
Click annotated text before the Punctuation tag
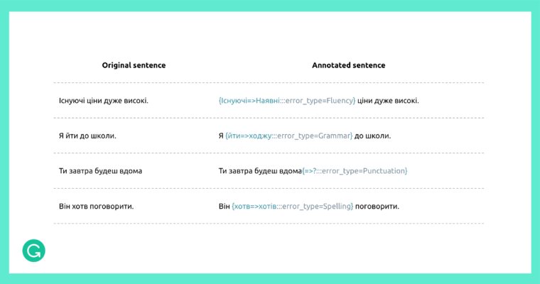point(260,171)
